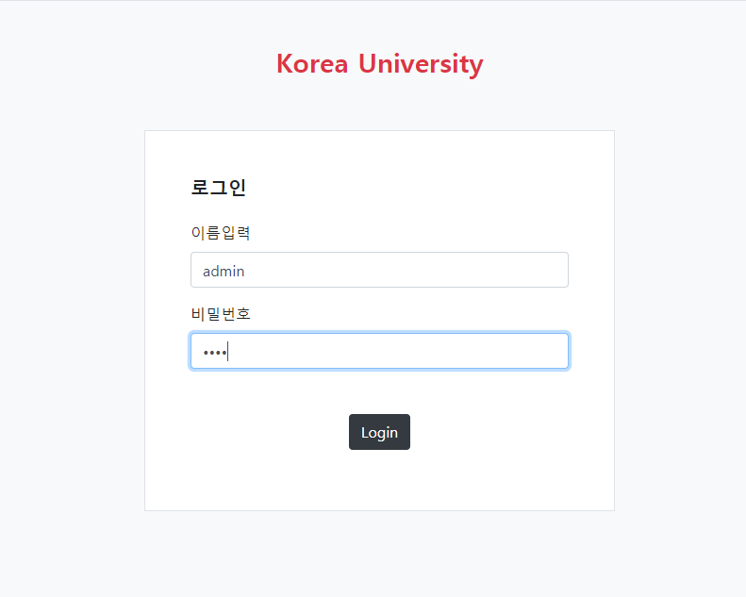
Task: Focus the 비밀번호 password input field
Action: click(379, 351)
